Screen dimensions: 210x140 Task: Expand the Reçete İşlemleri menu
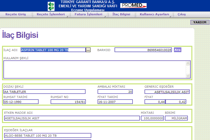coord(51,15)
